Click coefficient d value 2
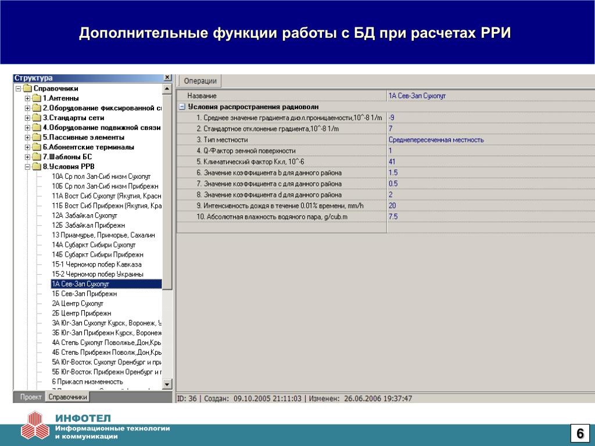The image size is (595, 446). 491,195
